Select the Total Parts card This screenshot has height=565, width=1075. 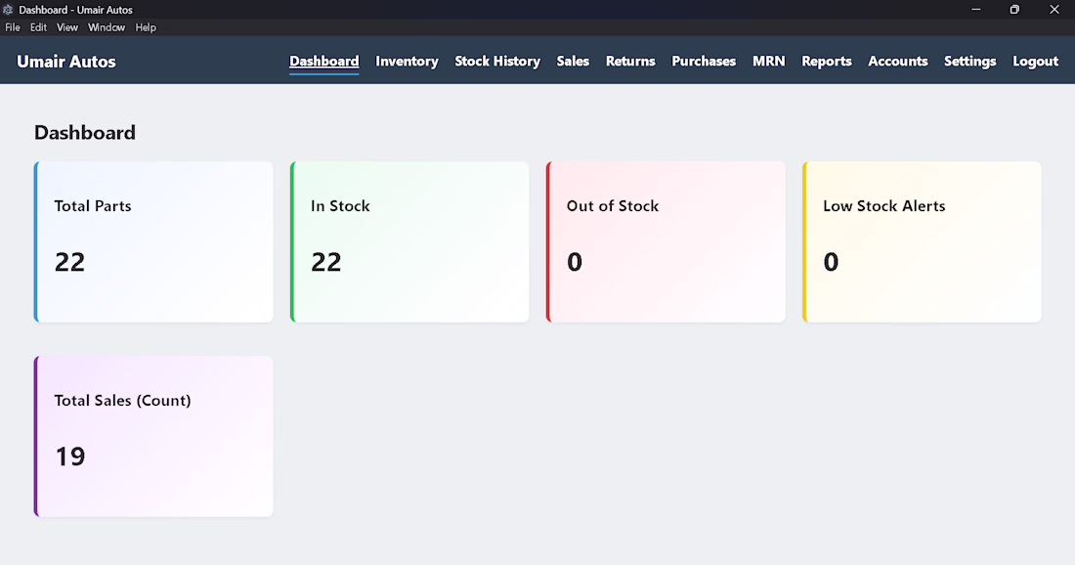153,242
